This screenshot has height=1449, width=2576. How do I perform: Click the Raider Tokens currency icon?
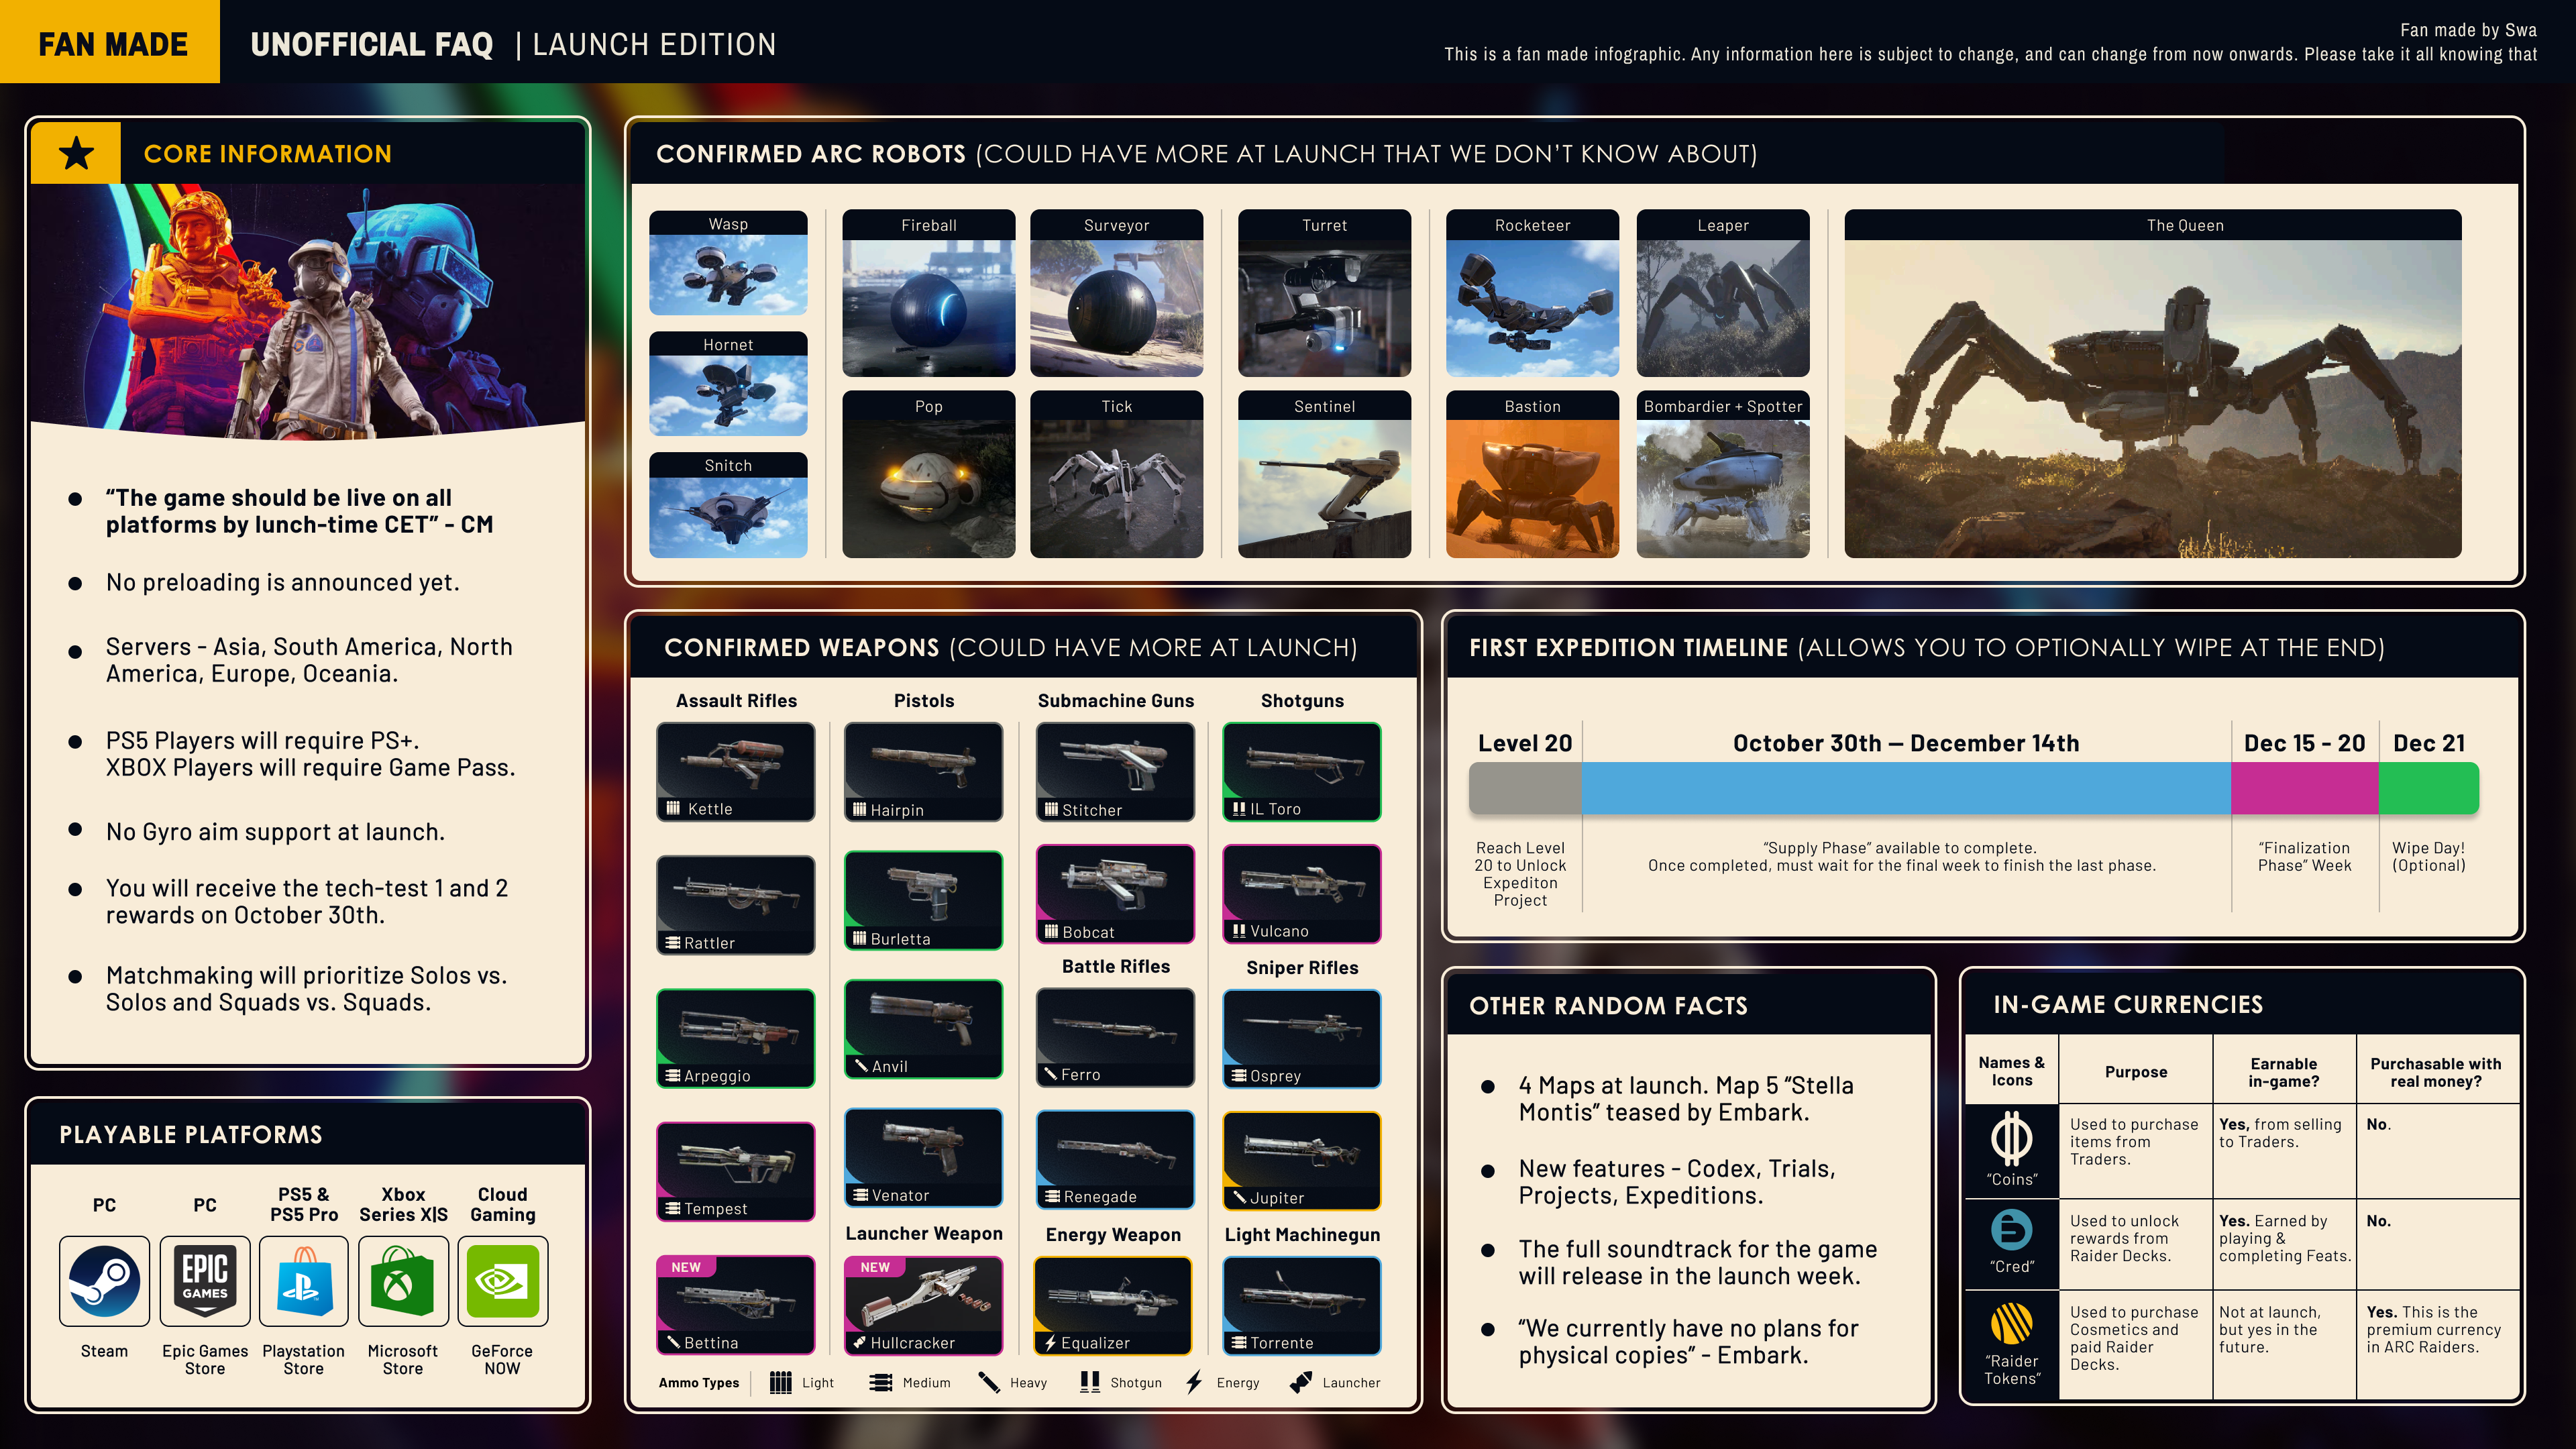(x=2011, y=1323)
